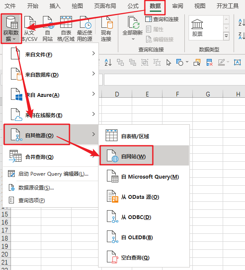The height and width of the screenshot is (270, 245).
Task: Select row 20 header
Action: (x=5, y=254)
